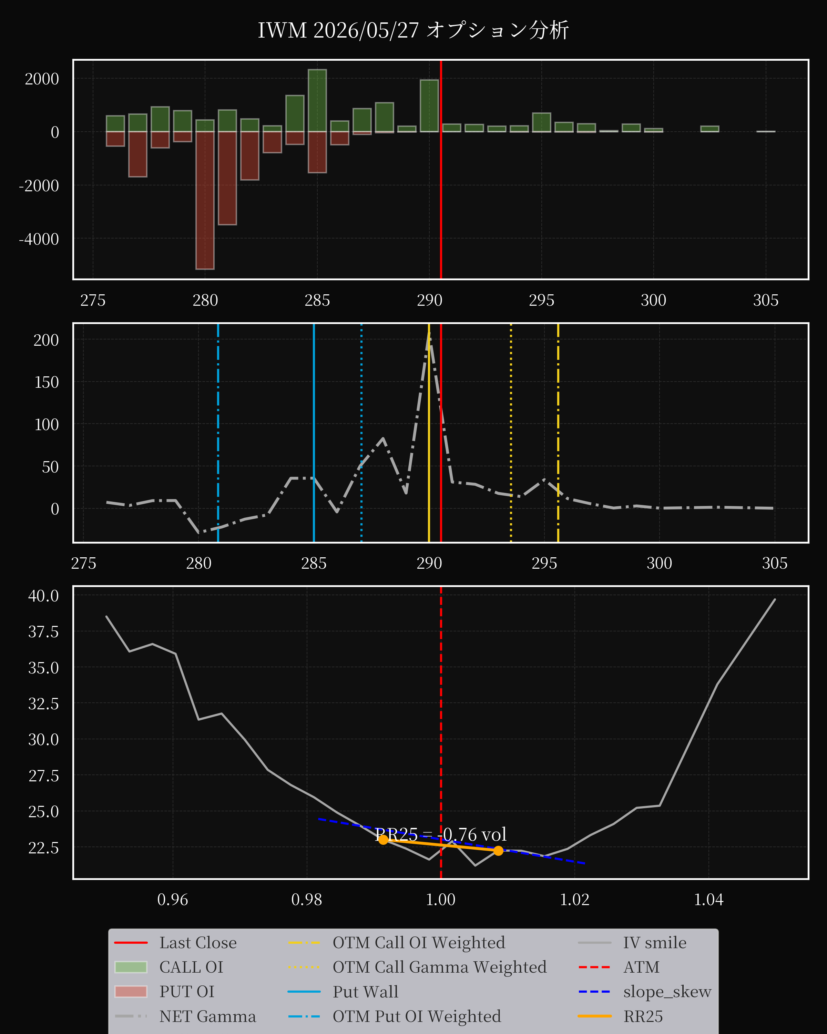Select the 'OTM Call OI Weighted' legend entry

[397, 943]
